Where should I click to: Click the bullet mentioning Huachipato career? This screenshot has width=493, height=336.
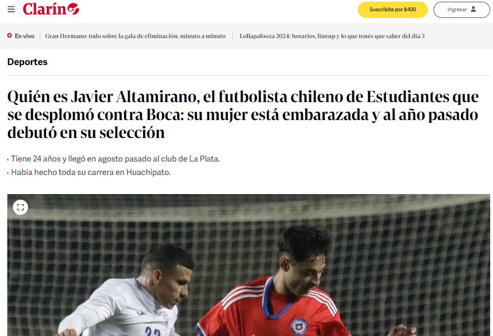tap(91, 172)
